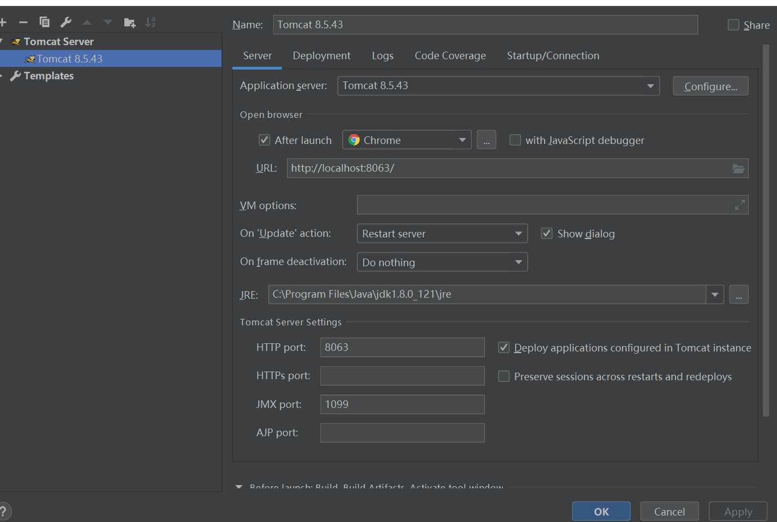Click the Tomcat 8.5.43 item icon

pos(30,59)
